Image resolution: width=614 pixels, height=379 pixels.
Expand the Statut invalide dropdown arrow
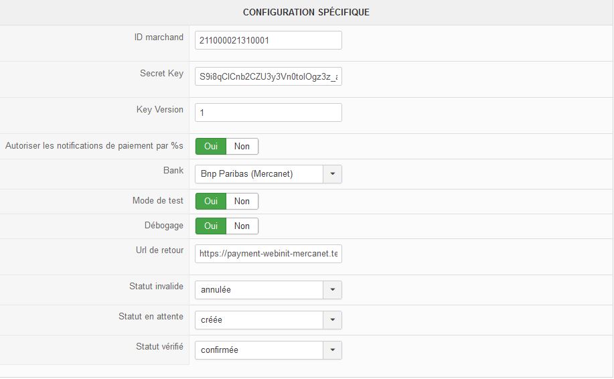333,290
